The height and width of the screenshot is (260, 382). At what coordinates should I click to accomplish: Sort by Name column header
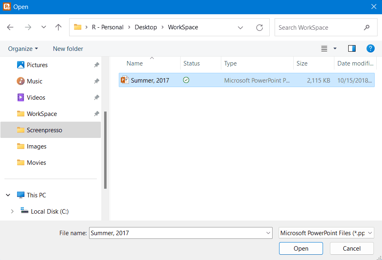point(135,63)
